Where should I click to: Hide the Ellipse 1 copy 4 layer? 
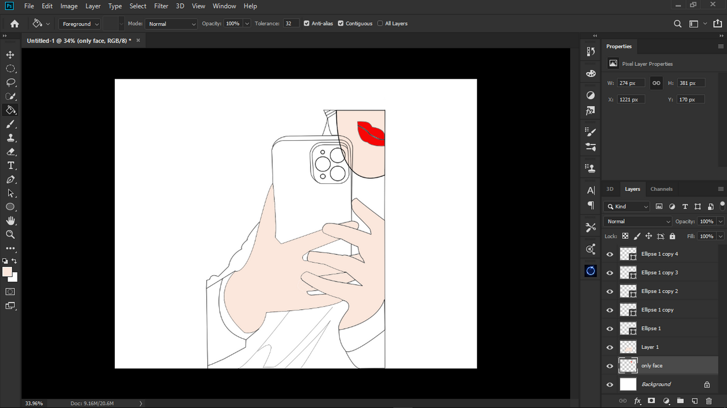click(x=610, y=254)
